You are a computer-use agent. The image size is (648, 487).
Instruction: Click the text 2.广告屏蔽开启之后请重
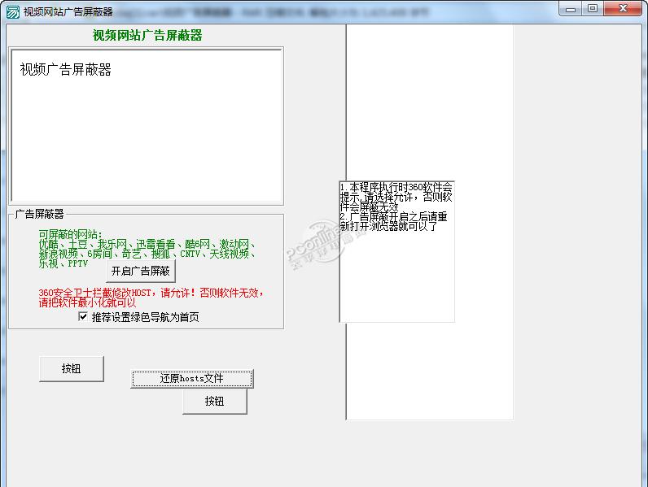[393, 217]
